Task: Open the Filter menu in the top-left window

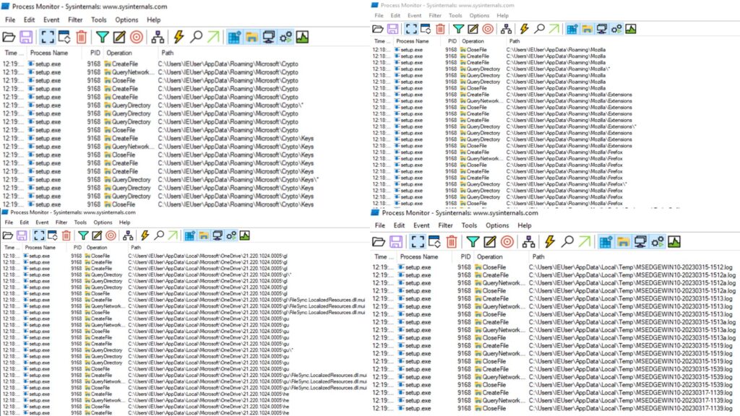Action: [76, 19]
